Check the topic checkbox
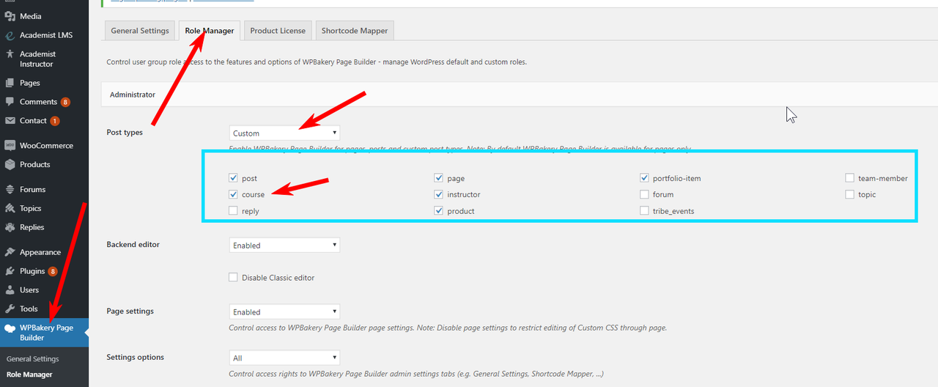This screenshot has height=387, width=938. click(849, 194)
